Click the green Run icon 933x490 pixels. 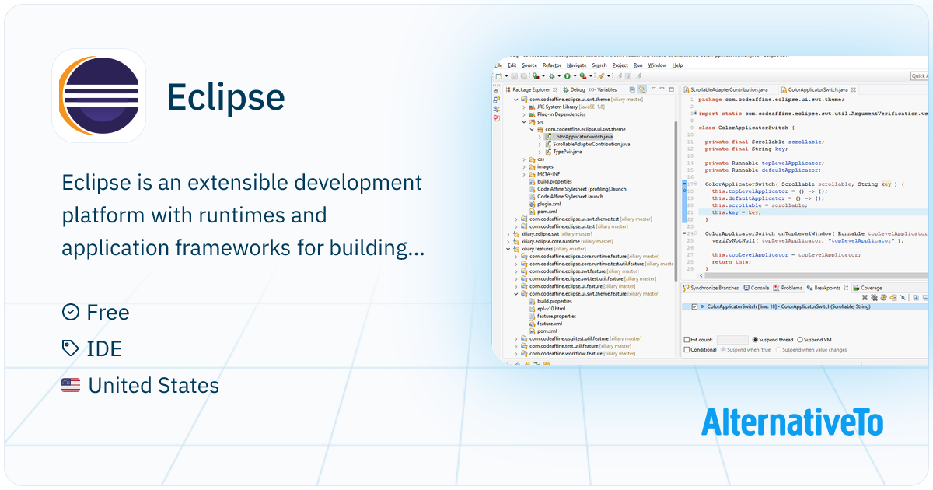567,75
